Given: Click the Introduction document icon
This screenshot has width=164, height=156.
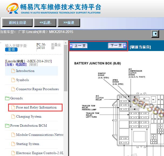Looking at the screenshot, I should point(13,71).
